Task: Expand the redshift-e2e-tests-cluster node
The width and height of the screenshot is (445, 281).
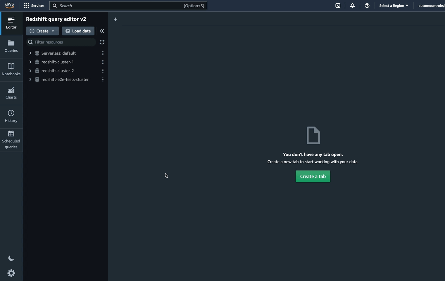Action: (30, 79)
